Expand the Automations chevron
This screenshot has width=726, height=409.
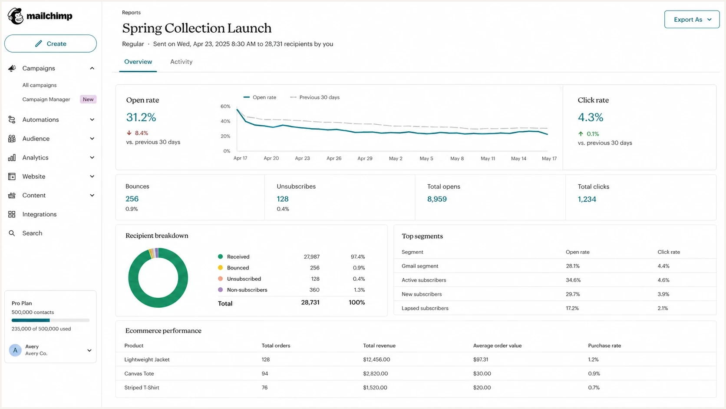pos(92,120)
